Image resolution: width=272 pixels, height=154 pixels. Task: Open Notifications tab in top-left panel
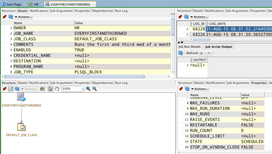point(39,11)
